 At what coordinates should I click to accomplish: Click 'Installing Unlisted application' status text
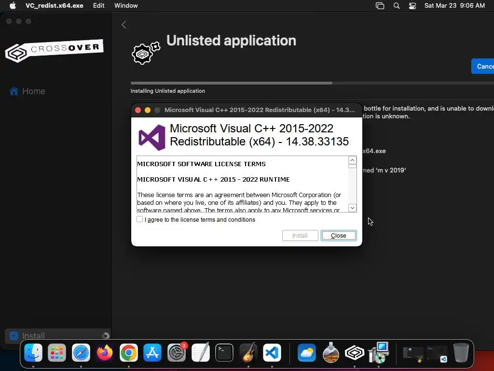pyautogui.click(x=168, y=91)
